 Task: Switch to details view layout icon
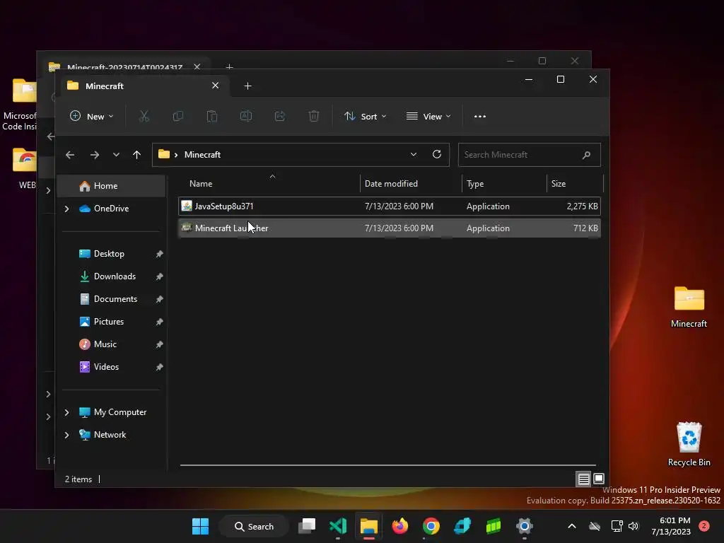click(583, 479)
